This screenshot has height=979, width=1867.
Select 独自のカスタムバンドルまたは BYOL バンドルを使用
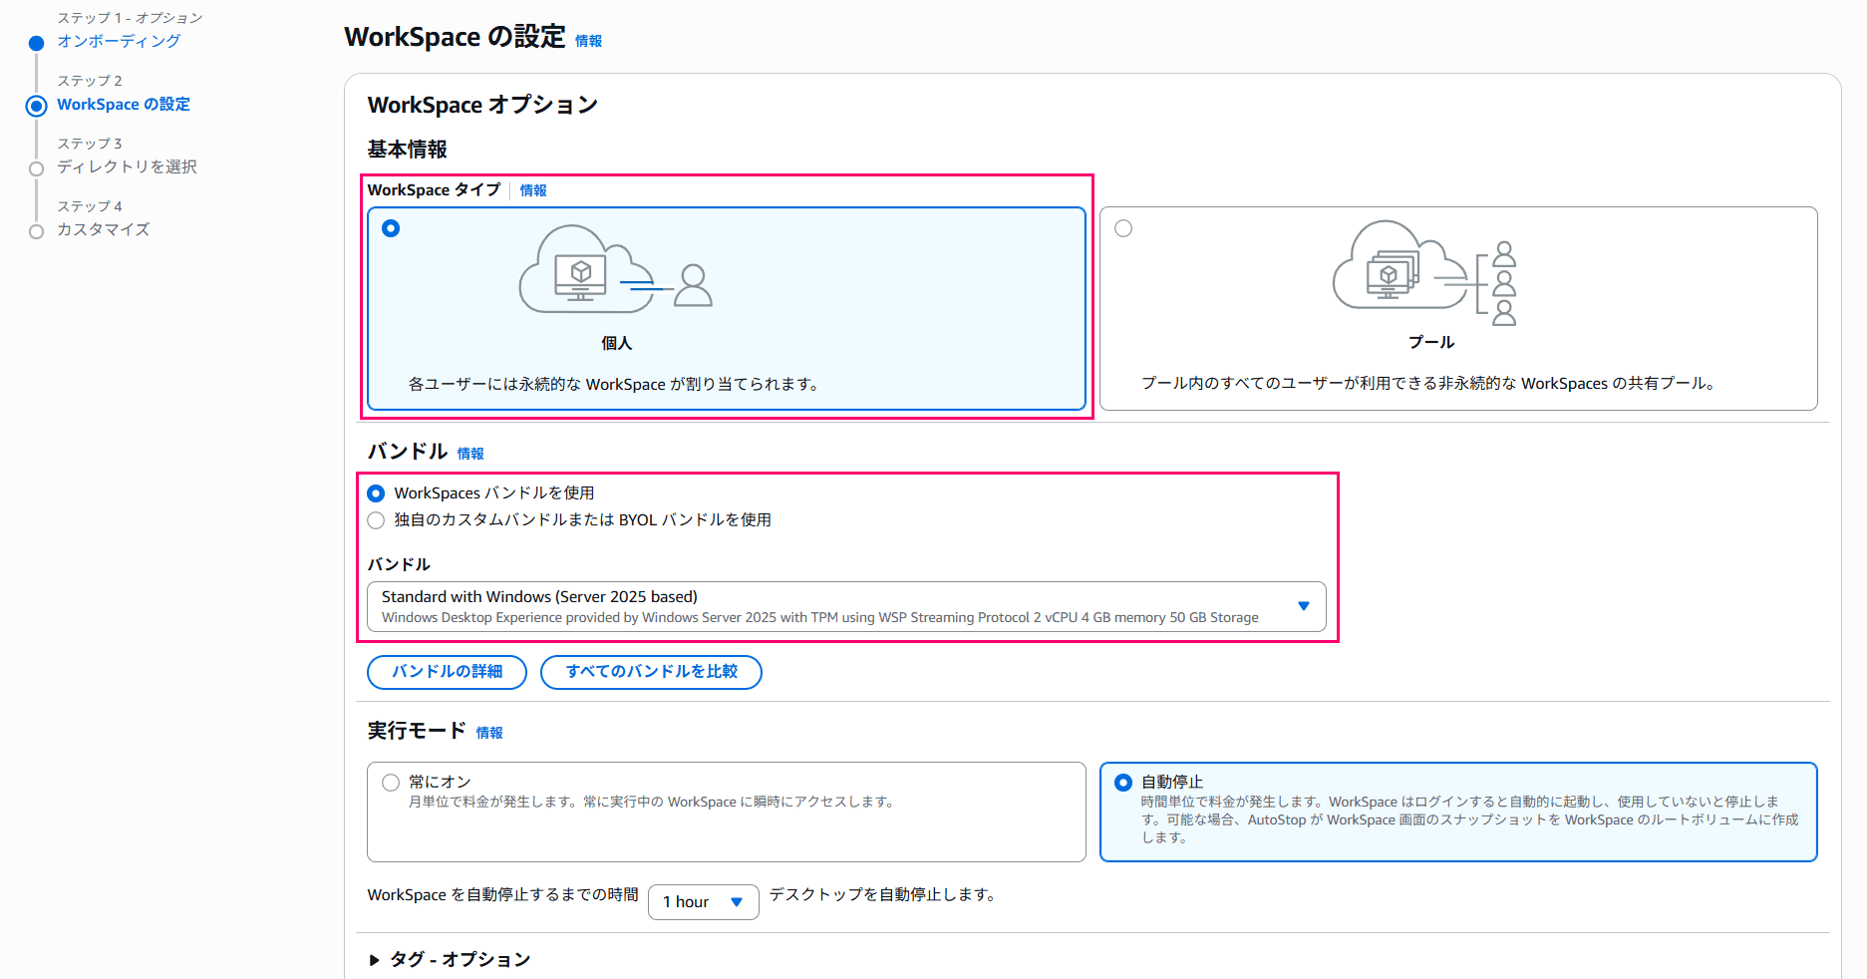pos(376,519)
